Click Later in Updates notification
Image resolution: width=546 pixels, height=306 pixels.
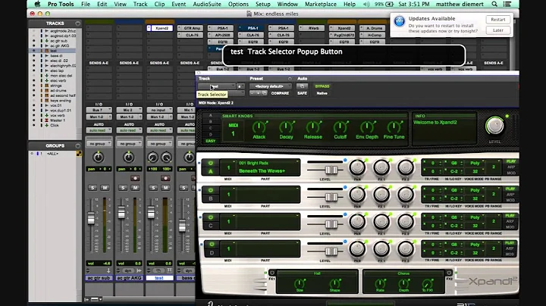point(498,30)
